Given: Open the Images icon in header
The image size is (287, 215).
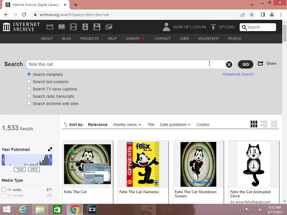Looking at the screenshot, I should coord(109,27).
